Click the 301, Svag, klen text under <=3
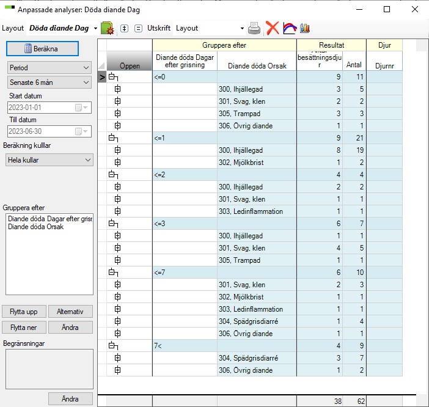 coord(242,248)
